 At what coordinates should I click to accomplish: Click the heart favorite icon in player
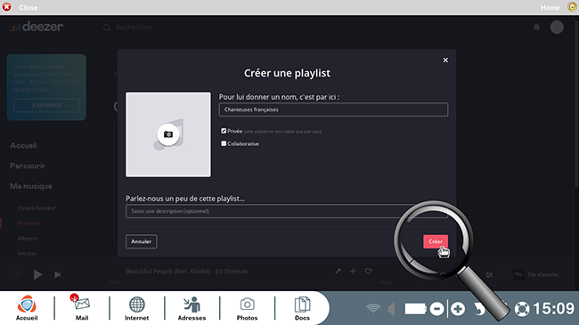368,272
